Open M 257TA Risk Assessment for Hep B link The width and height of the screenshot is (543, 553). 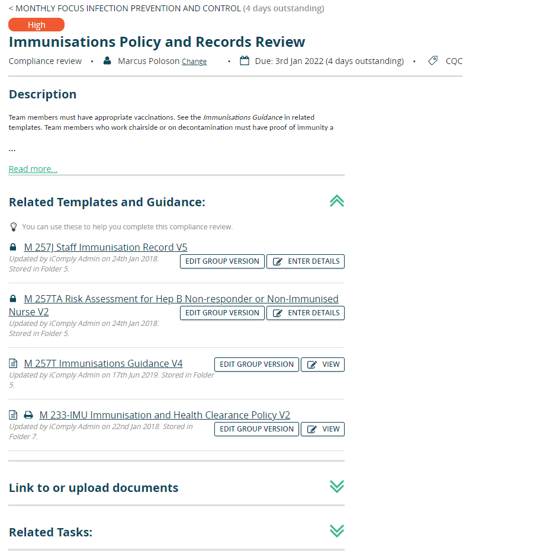click(181, 299)
